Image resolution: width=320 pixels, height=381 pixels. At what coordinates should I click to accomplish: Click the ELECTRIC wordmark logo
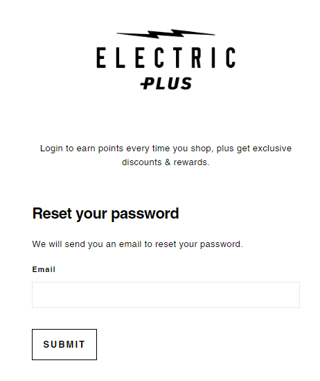166,58
